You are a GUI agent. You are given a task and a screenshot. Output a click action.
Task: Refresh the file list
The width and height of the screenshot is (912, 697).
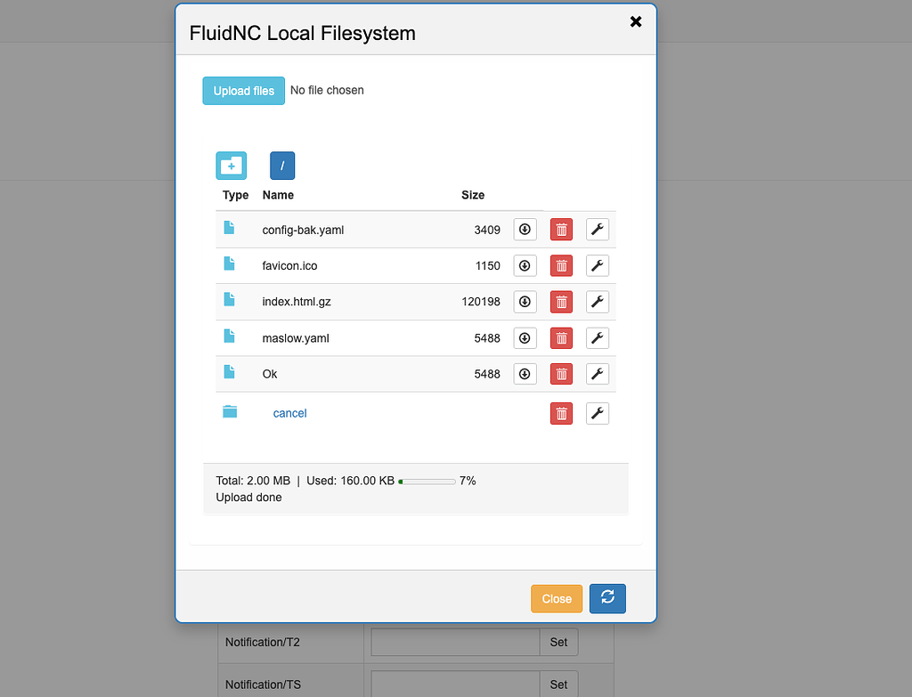(x=607, y=598)
